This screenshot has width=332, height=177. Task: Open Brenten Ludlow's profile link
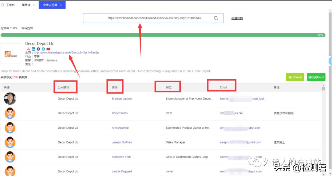(122, 99)
